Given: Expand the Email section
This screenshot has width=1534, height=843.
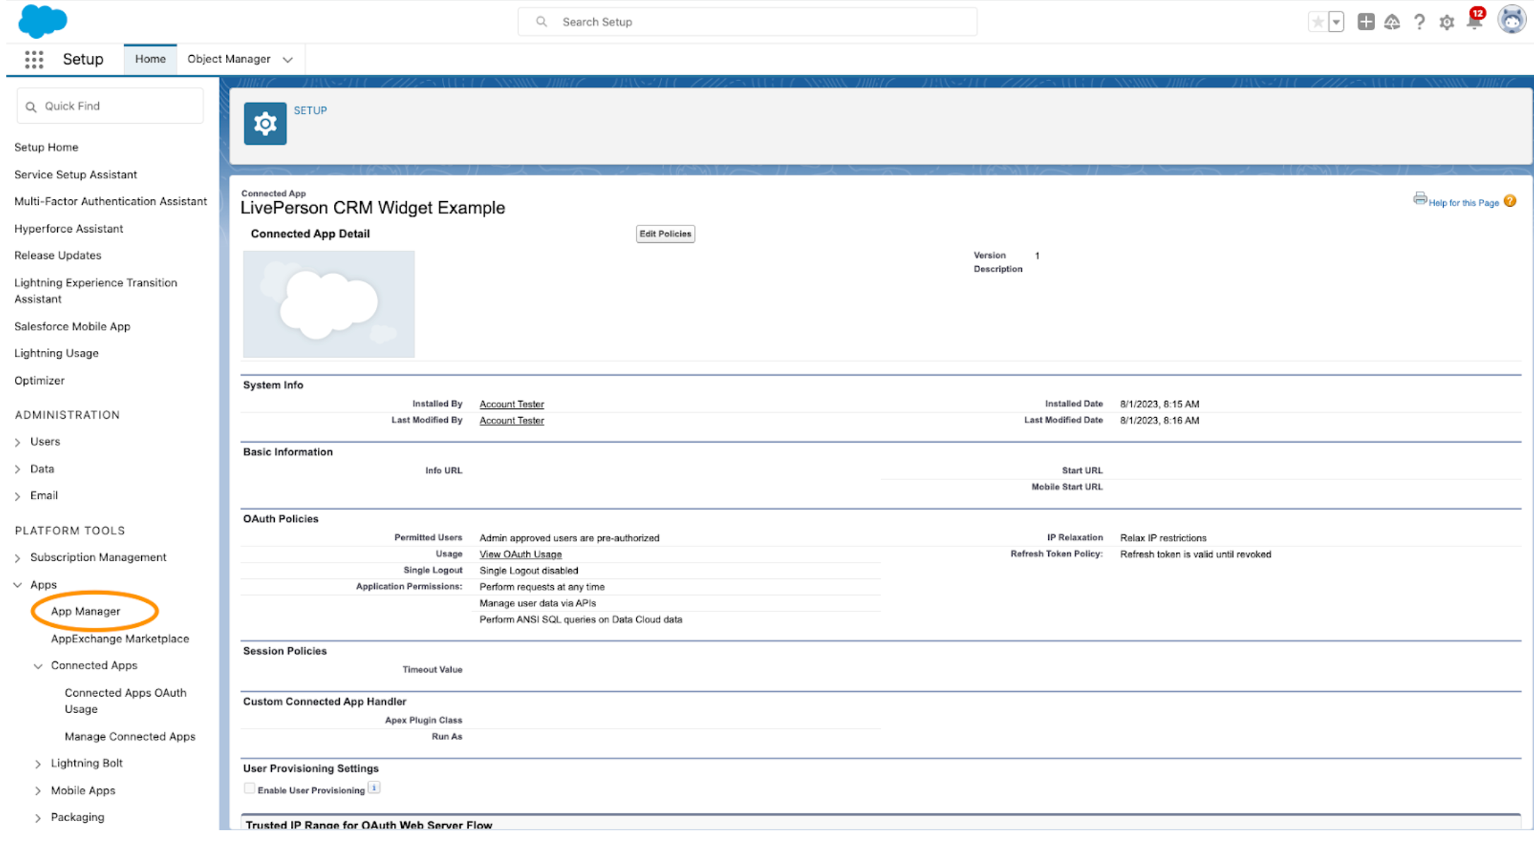Looking at the screenshot, I should coord(18,496).
